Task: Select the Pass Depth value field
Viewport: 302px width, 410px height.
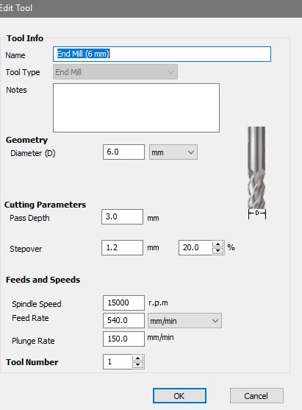Action: (123, 216)
